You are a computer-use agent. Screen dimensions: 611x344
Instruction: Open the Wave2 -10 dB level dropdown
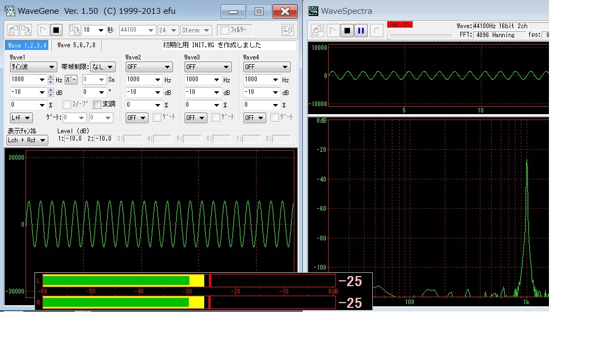tap(144, 92)
